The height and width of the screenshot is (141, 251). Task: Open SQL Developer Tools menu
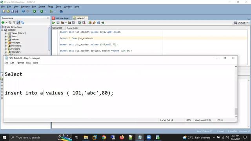58,7
